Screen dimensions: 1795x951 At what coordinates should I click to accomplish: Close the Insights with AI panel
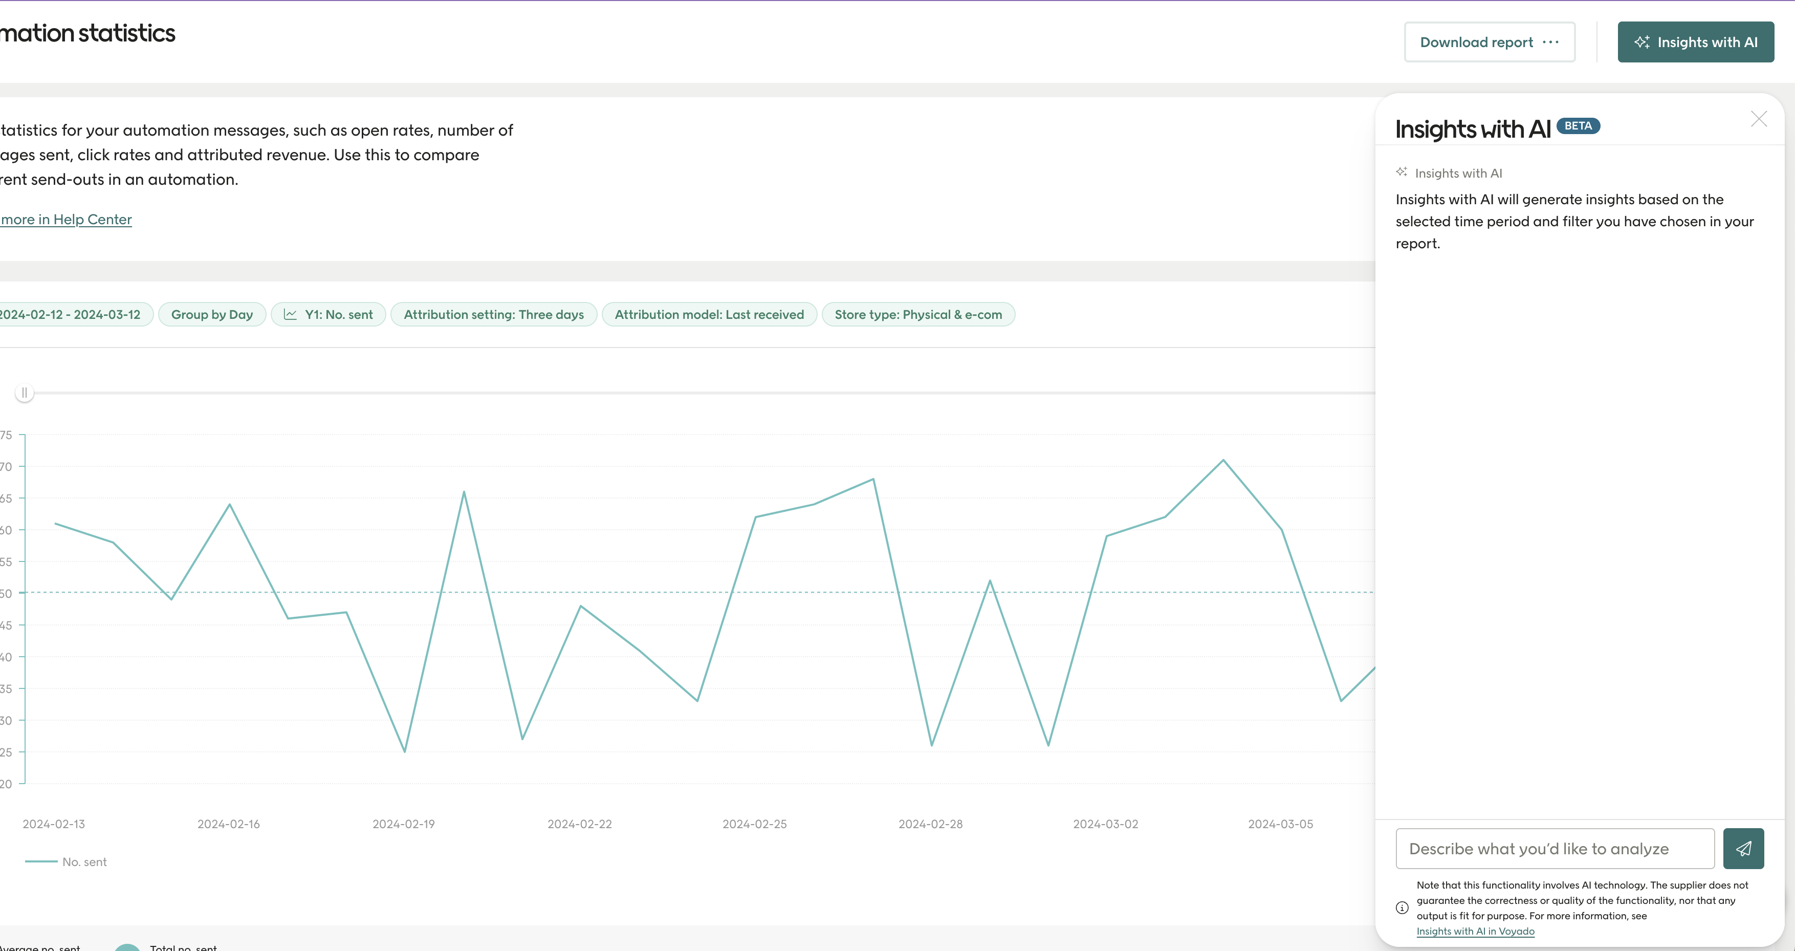tap(1759, 119)
